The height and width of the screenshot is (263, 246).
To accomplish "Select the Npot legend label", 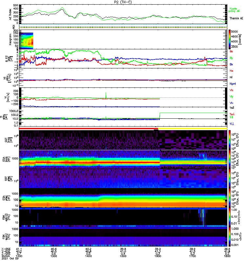I will coord(233,84).
